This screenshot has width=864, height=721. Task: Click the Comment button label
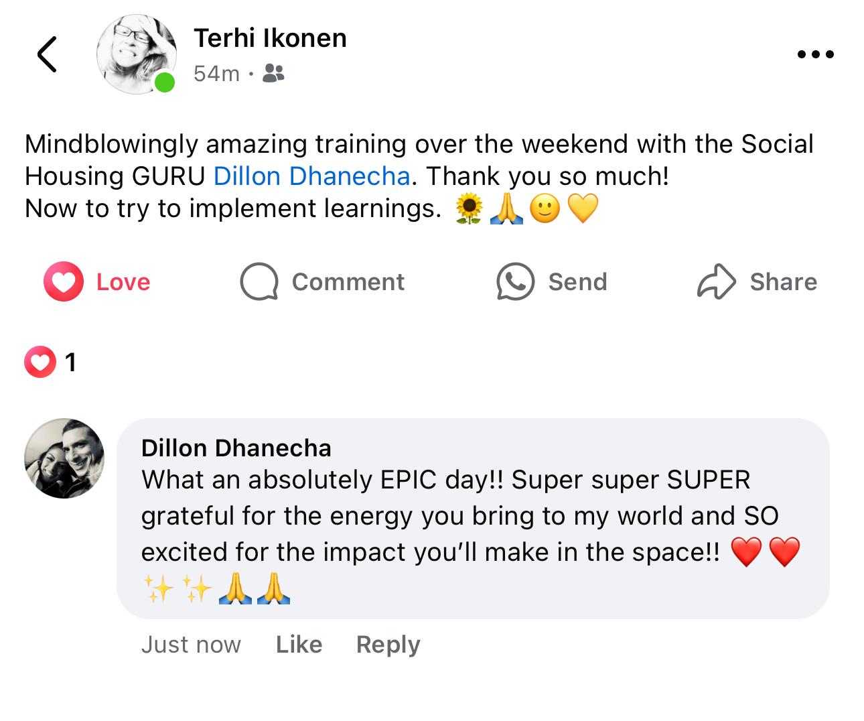point(348,282)
